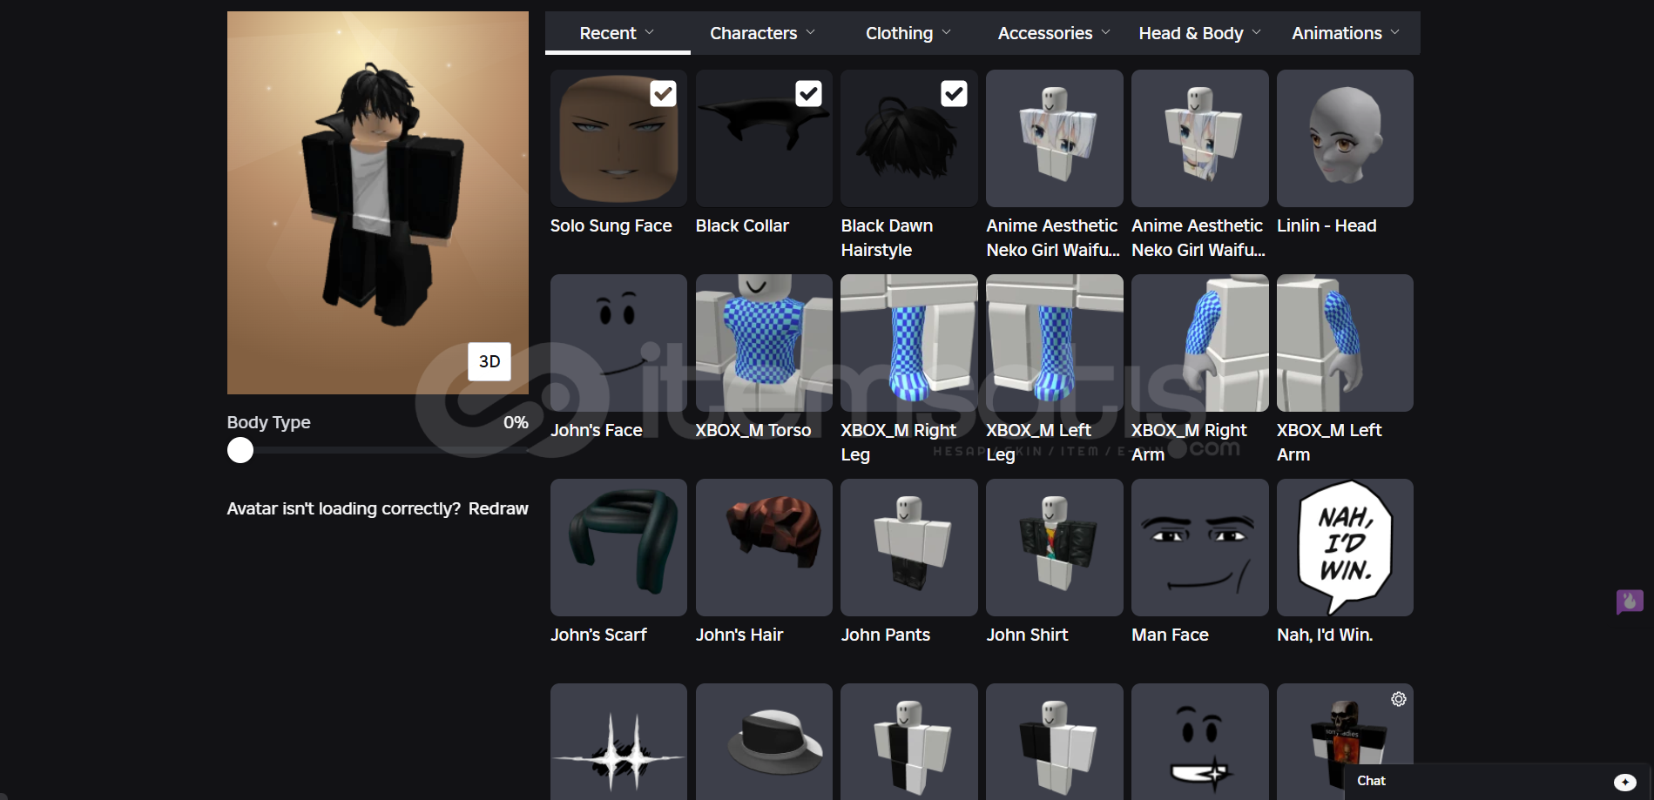1654x800 pixels.
Task: Equip the XBOX_M Torso item
Action: coord(764,343)
